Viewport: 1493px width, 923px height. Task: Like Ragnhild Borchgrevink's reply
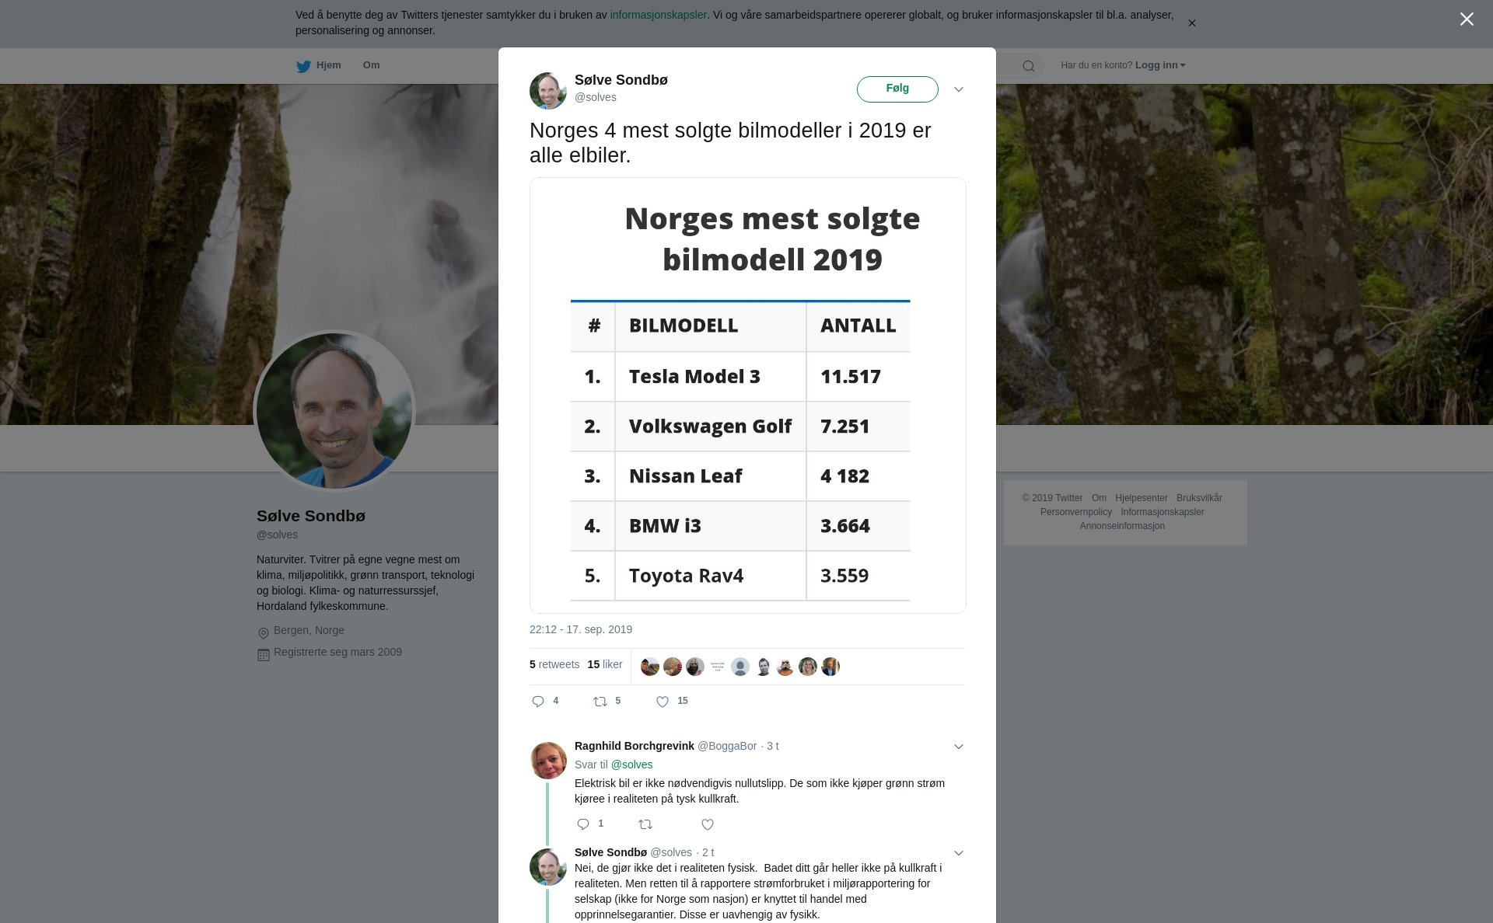pyautogui.click(x=708, y=824)
